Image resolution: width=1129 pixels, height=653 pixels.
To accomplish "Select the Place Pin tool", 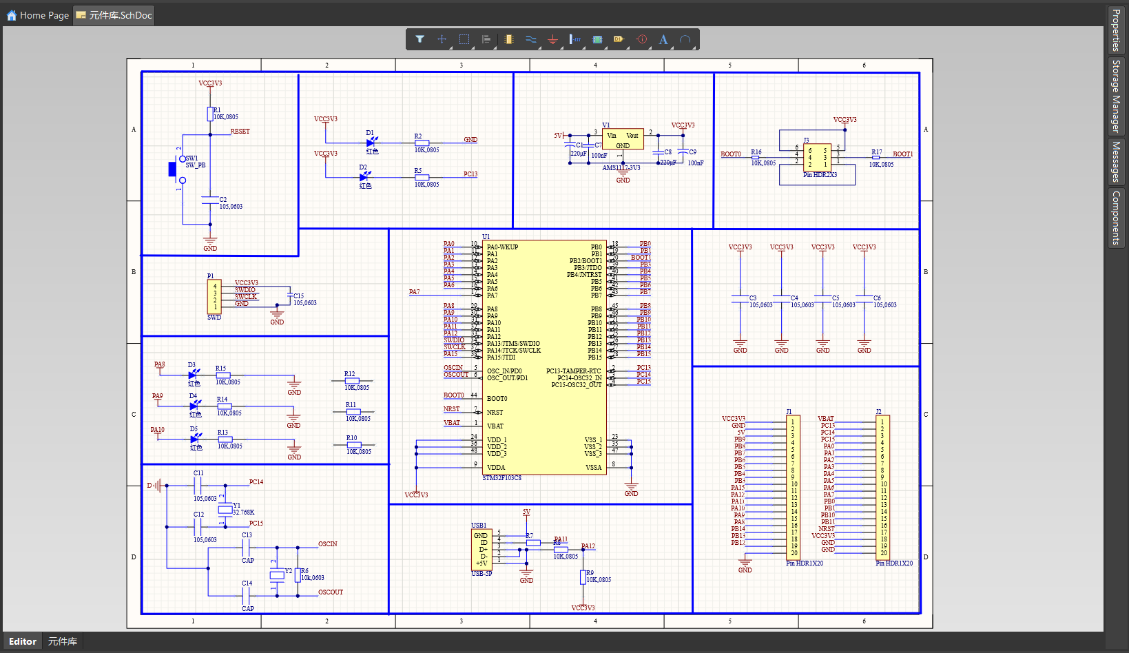I will pos(575,39).
